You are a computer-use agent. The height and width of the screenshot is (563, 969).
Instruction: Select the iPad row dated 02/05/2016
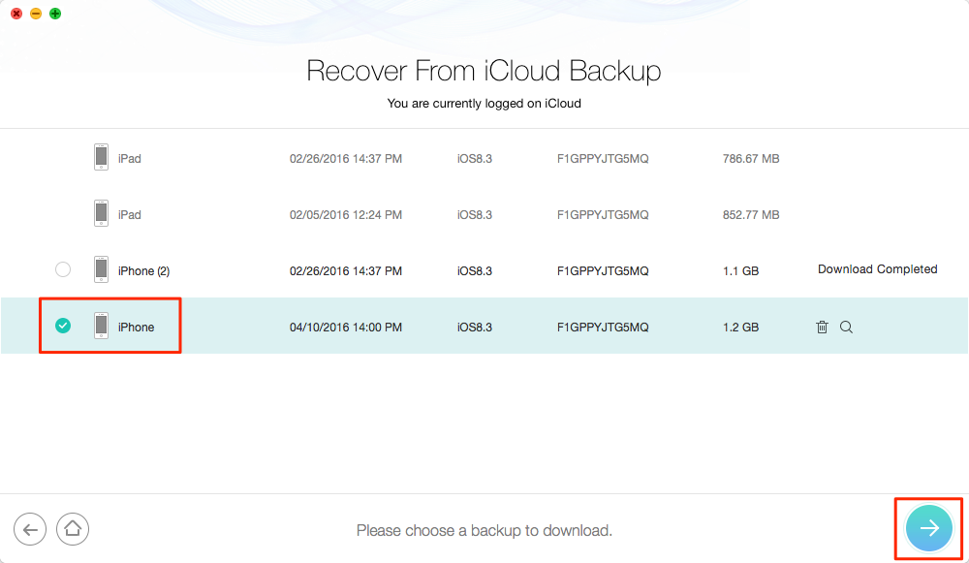[x=484, y=214]
